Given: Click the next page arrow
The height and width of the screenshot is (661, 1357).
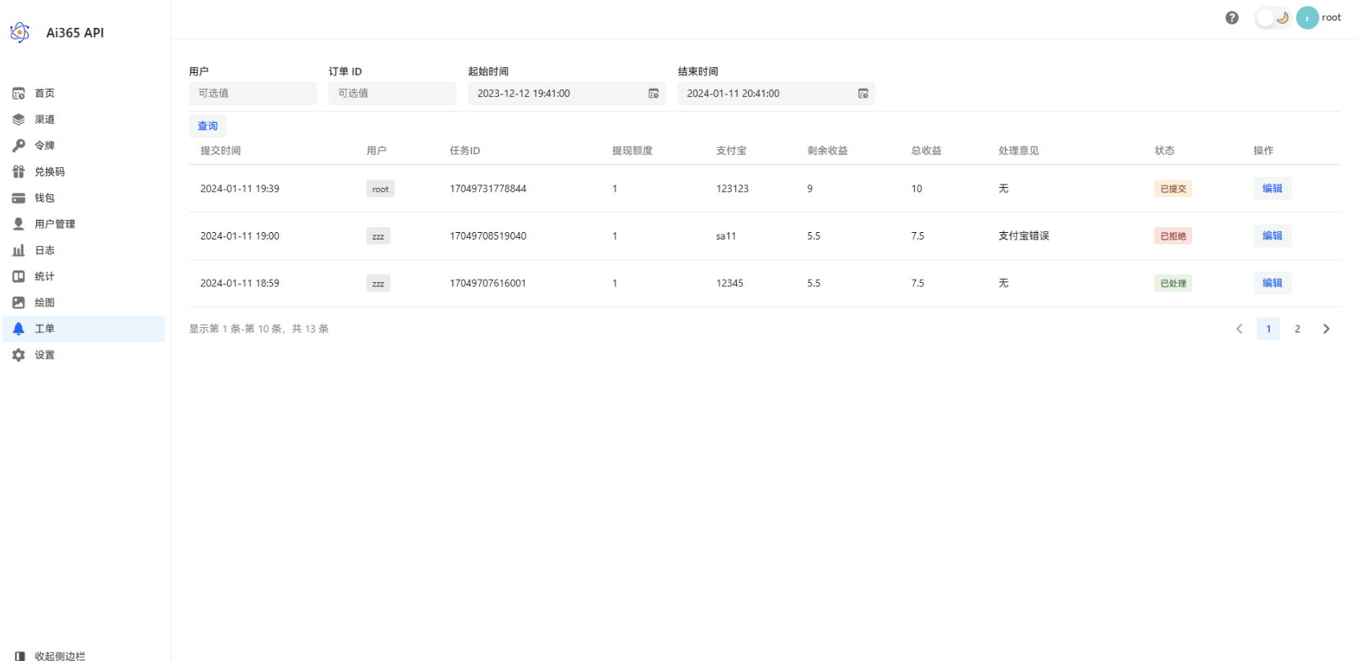Looking at the screenshot, I should tap(1326, 329).
